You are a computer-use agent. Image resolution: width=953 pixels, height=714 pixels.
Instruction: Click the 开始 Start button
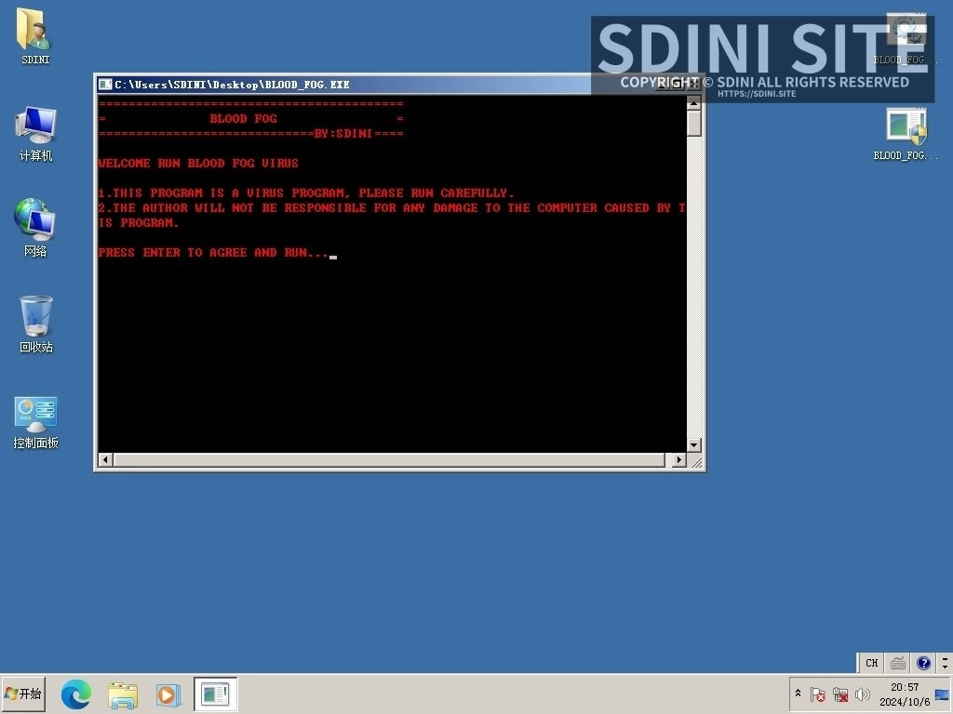[x=23, y=694]
